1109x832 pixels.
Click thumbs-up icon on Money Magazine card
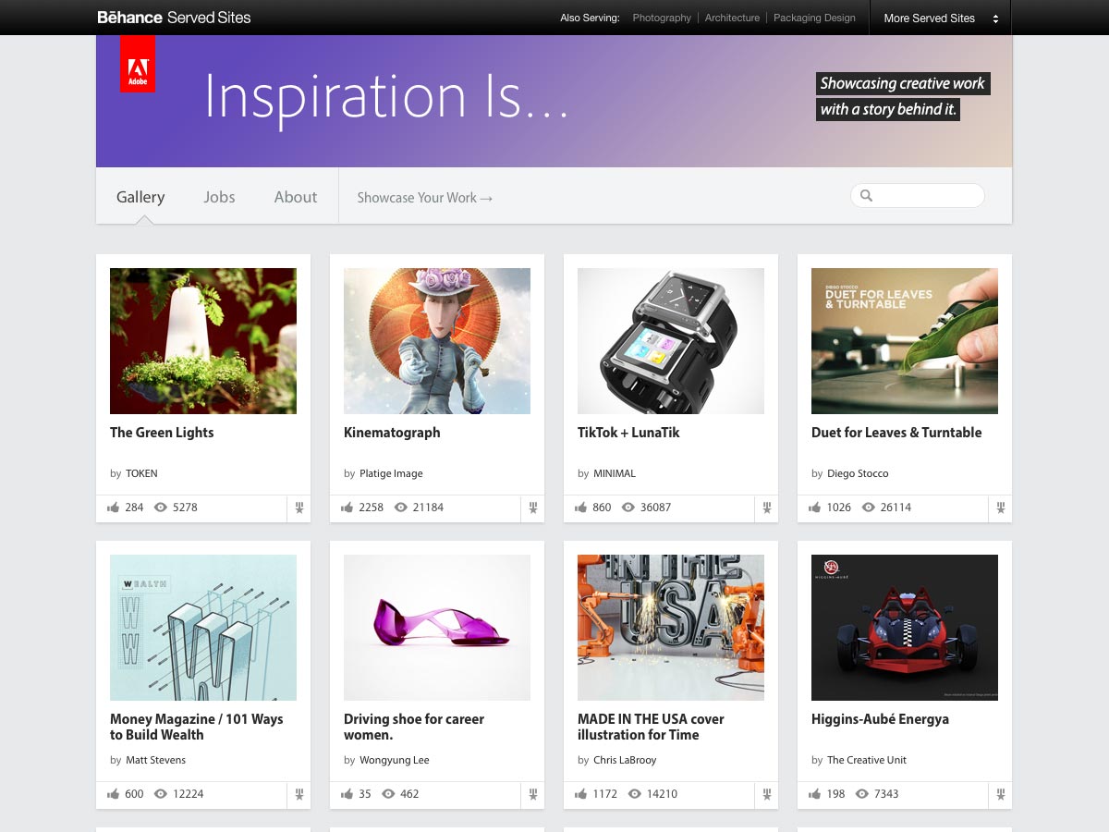pos(113,794)
